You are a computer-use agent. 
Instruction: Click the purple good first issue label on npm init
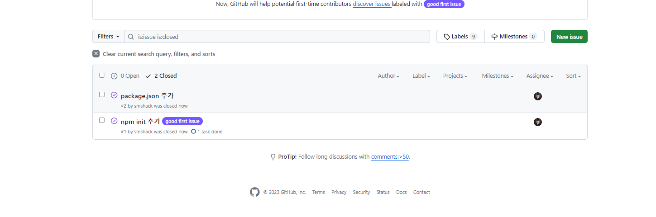[182, 121]
